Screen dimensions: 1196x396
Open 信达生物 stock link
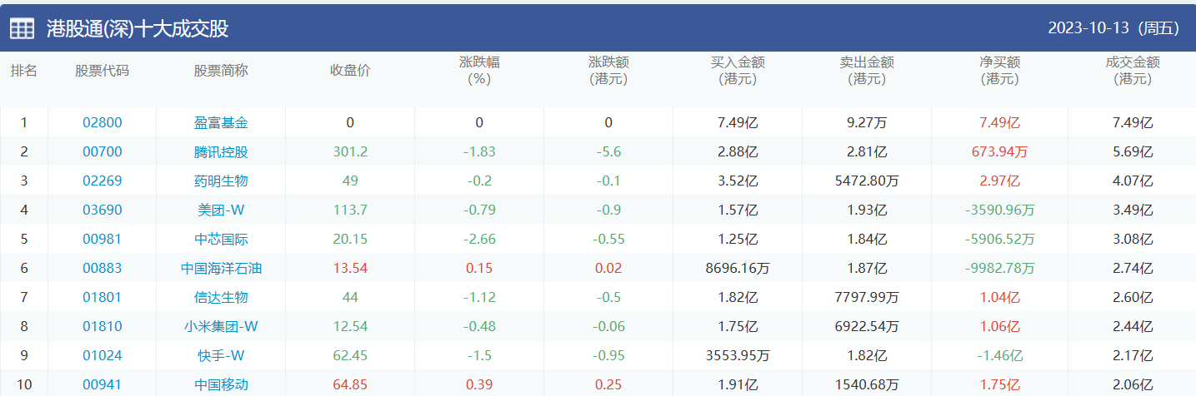(x=221, y=298)
